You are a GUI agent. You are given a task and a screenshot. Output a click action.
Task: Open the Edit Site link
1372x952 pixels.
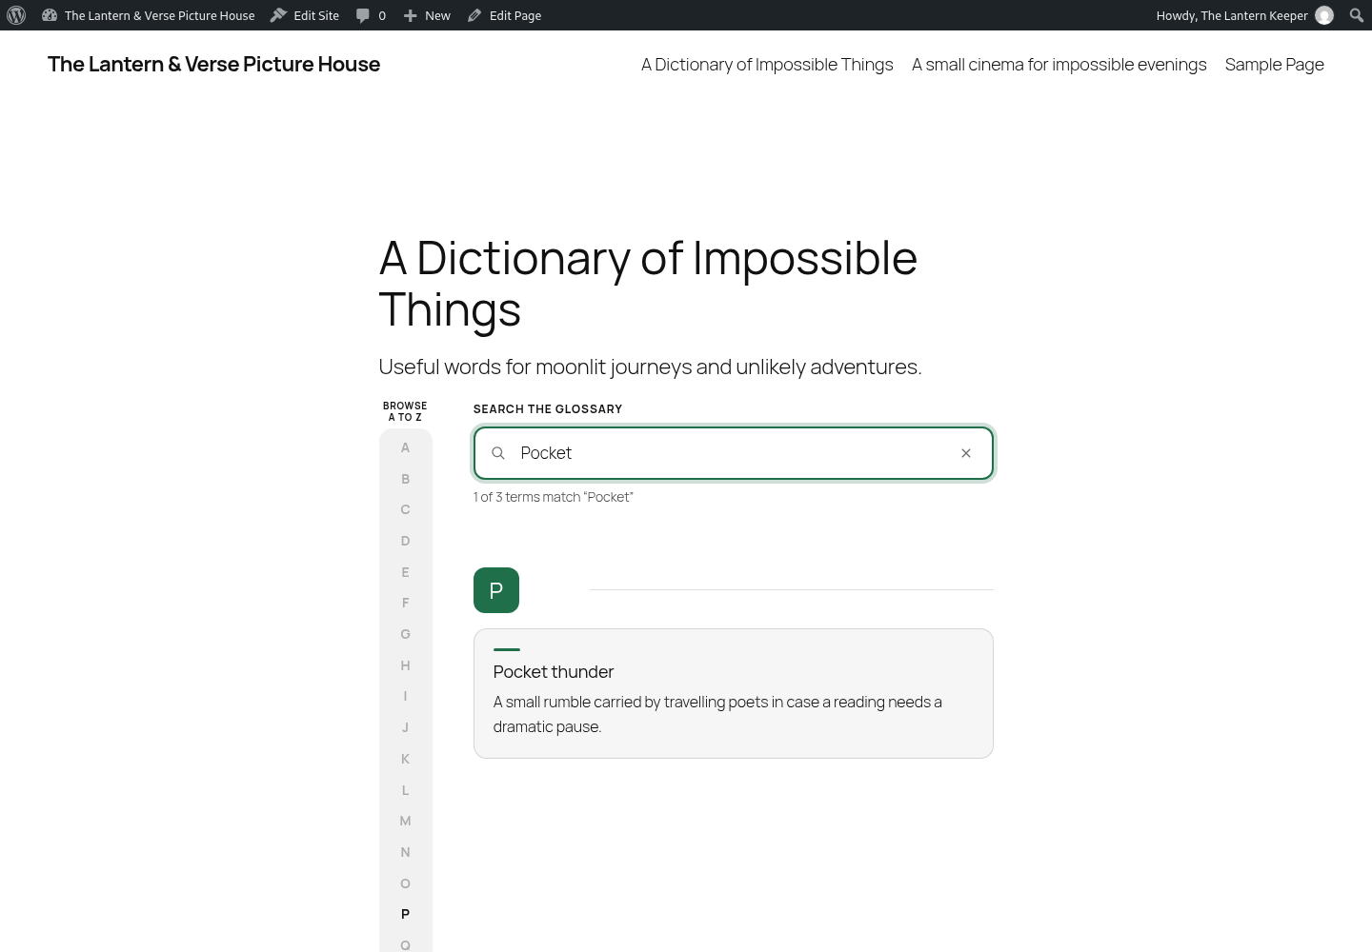(305, 15)
